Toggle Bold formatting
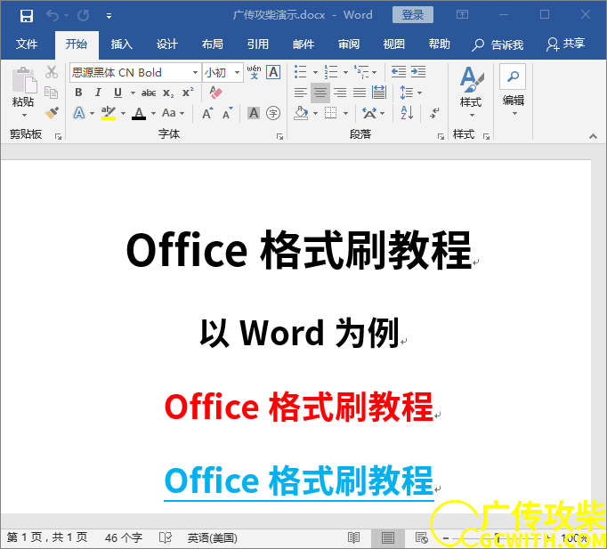 point(78,93)
